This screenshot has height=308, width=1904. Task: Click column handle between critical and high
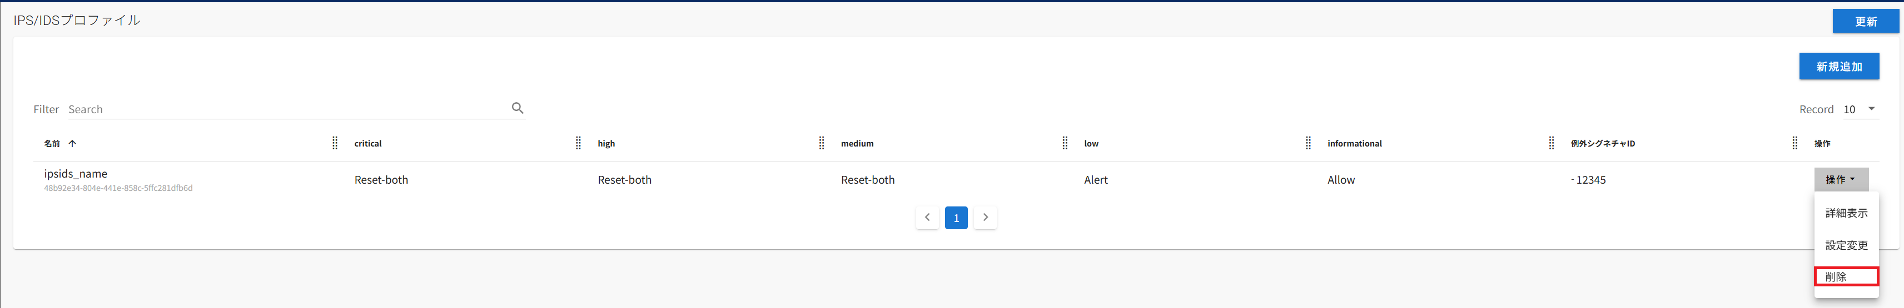click(x=578, y=143)
